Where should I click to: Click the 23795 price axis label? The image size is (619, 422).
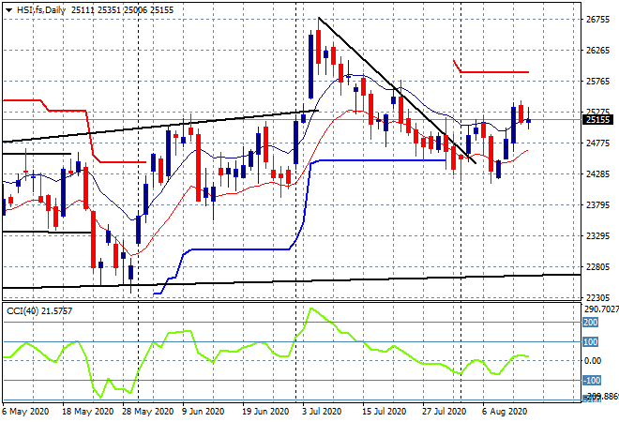[597, 204]
